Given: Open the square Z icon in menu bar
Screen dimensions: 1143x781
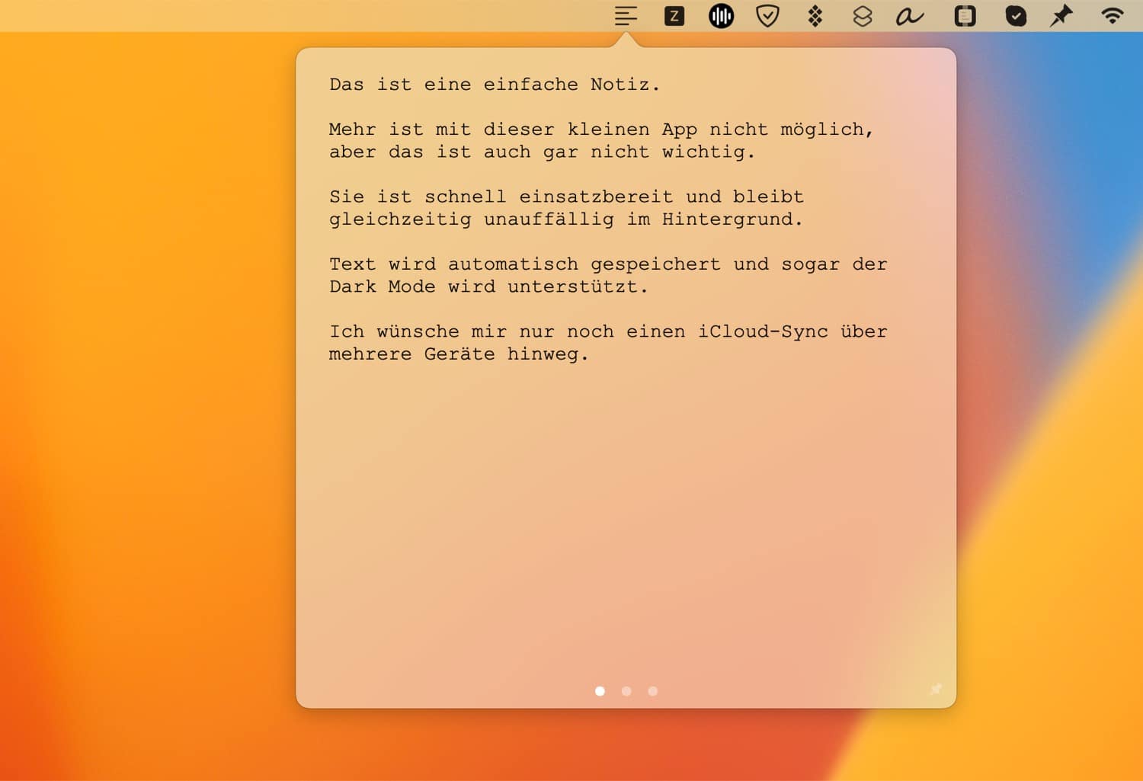Looking at the screenshot, I should point(674,16).
